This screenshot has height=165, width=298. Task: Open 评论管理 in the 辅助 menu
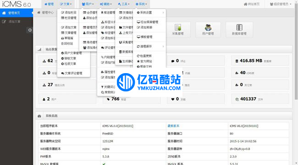(x=108, y=48)
